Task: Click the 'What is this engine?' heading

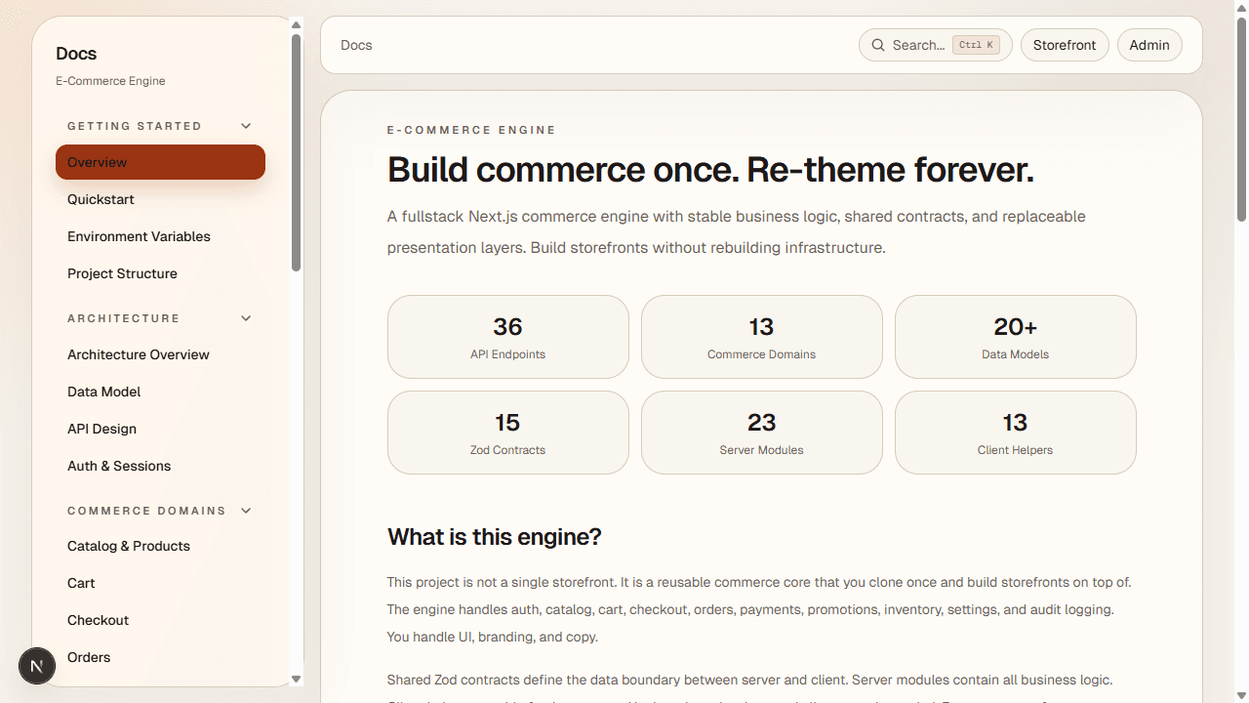Action: point(495,537)
